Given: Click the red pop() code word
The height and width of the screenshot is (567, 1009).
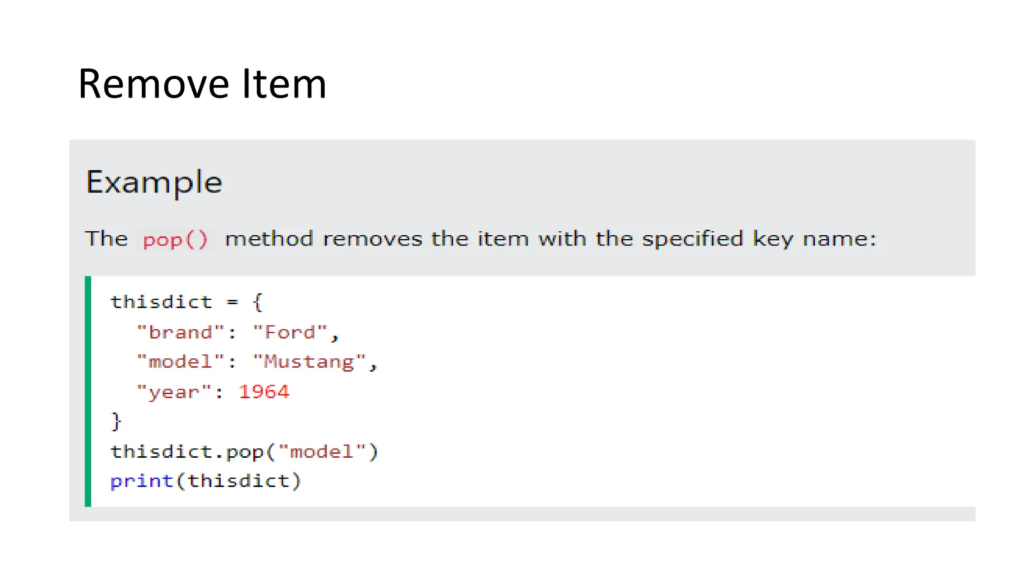Looking at the screenshot, I should coord(175,240).
